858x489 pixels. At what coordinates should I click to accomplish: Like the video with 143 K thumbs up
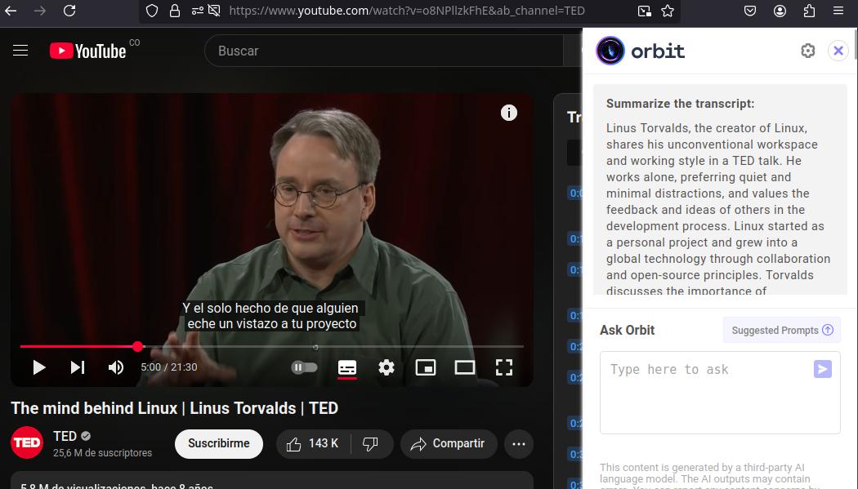[x=312, y=443]
